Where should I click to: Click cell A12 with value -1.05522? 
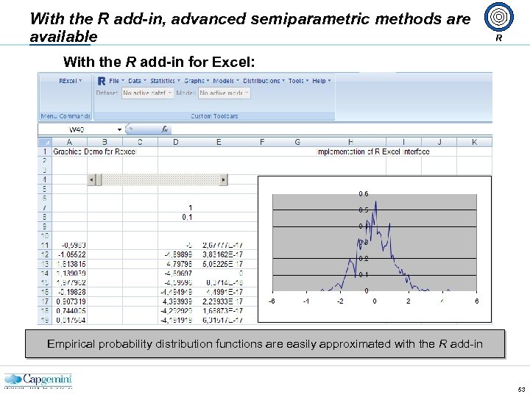(70, 254)
